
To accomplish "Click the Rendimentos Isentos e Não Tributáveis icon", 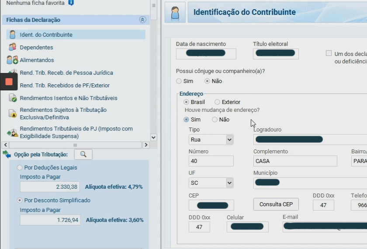I will click(x=12, y=98).
